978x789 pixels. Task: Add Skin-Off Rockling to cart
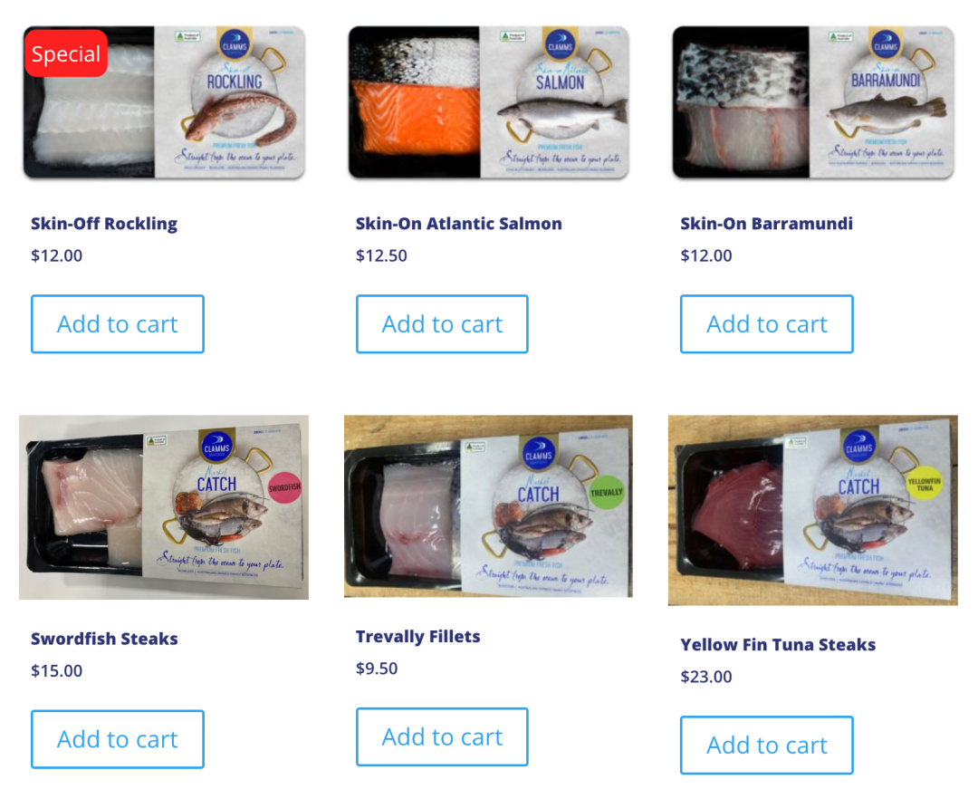coord(117,323)
